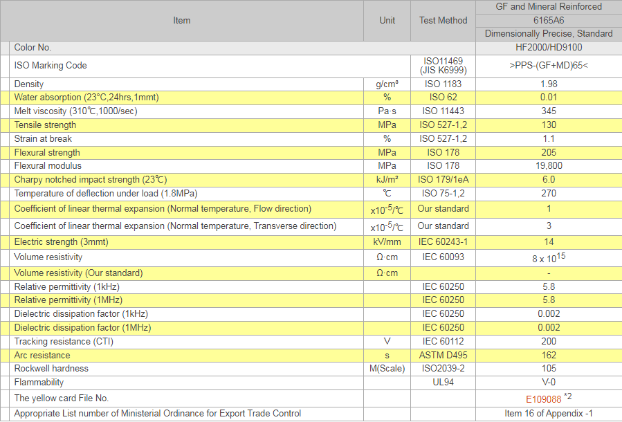Click the Item 16 of Appendix -1 cell
The width and height of the screenshot is (622, 422).
[549, 414]
